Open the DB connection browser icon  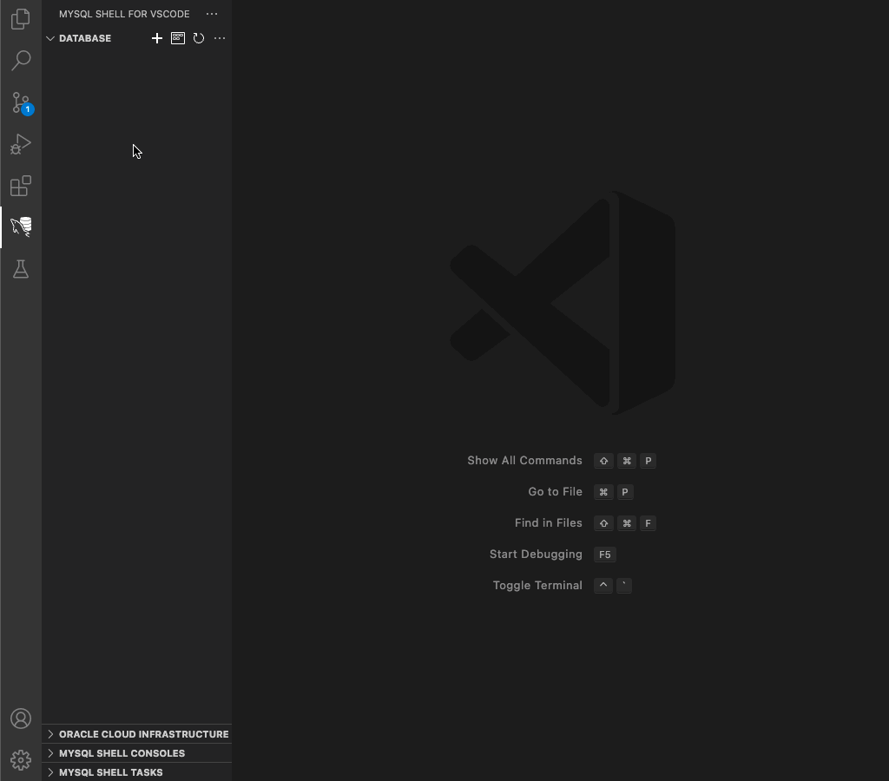point(178,38)
